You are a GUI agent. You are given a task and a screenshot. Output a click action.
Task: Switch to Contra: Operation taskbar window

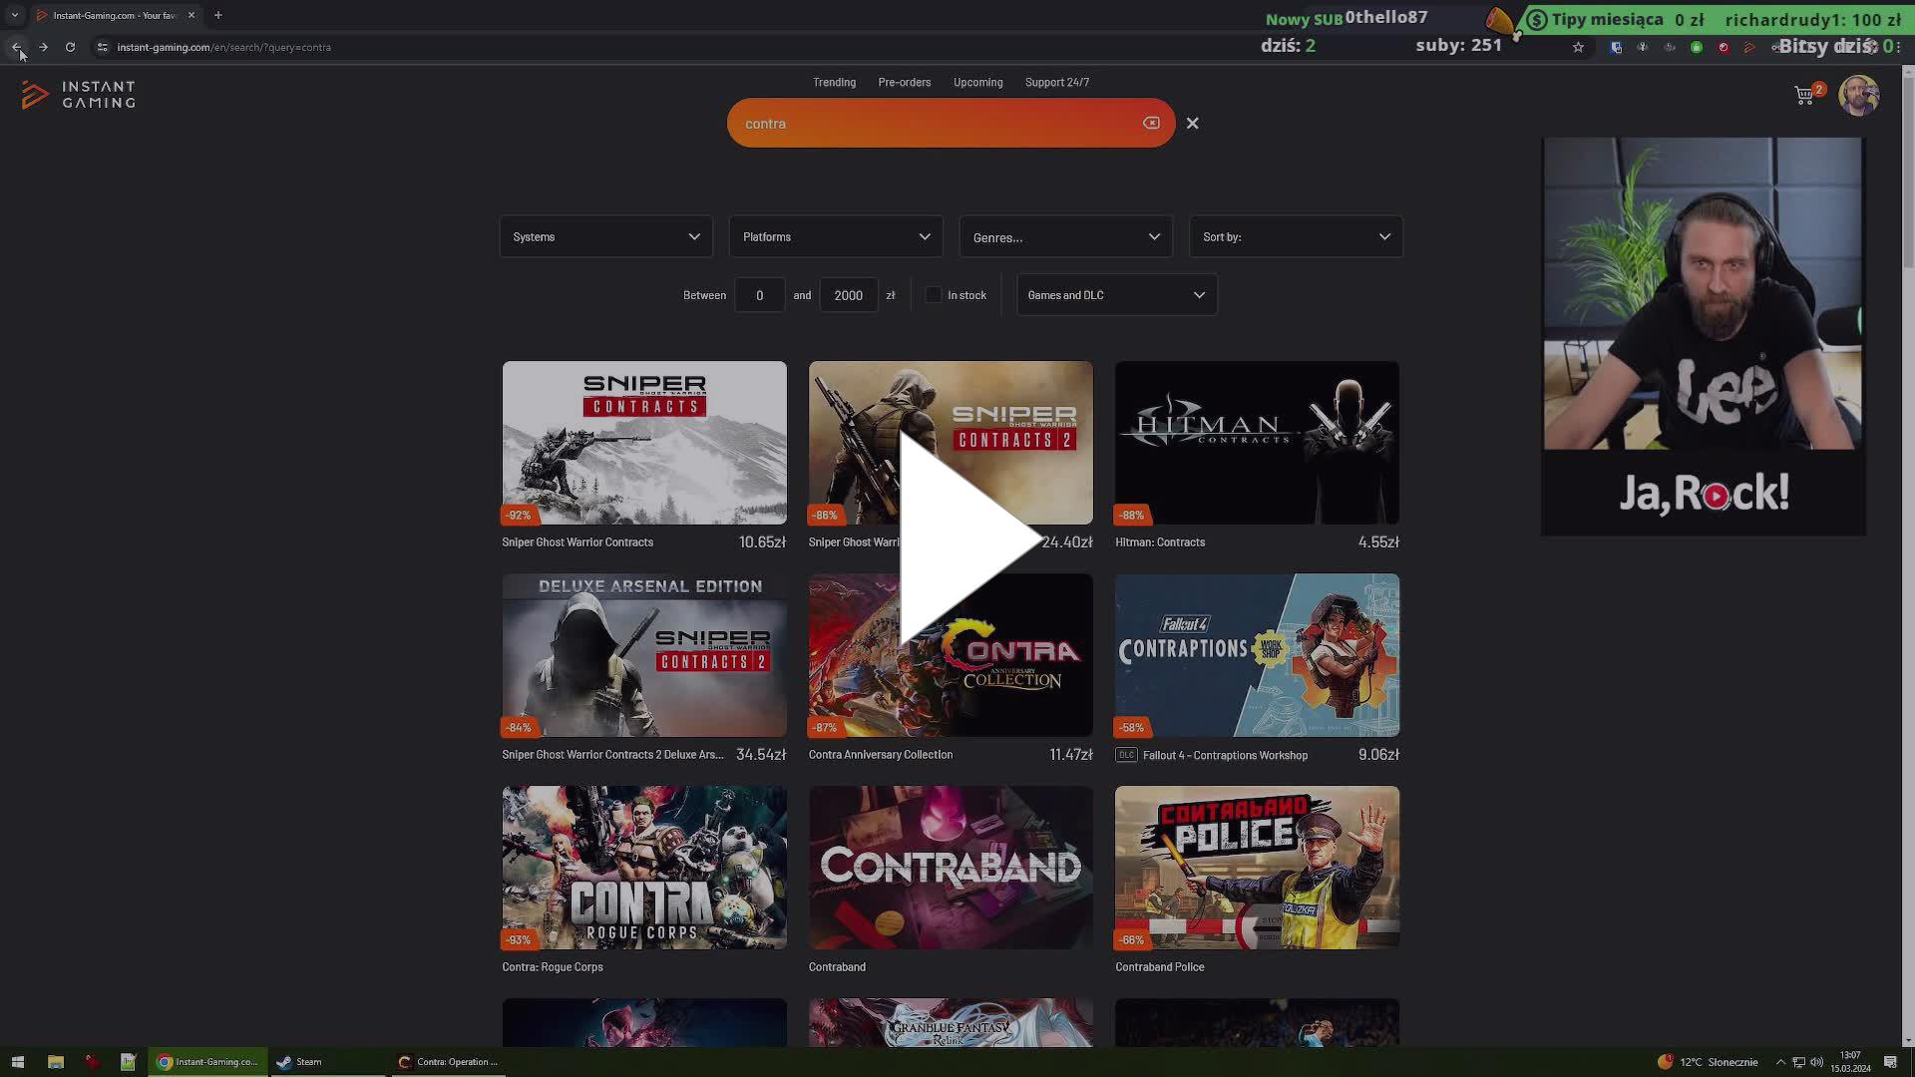(x=448, y=1061)
